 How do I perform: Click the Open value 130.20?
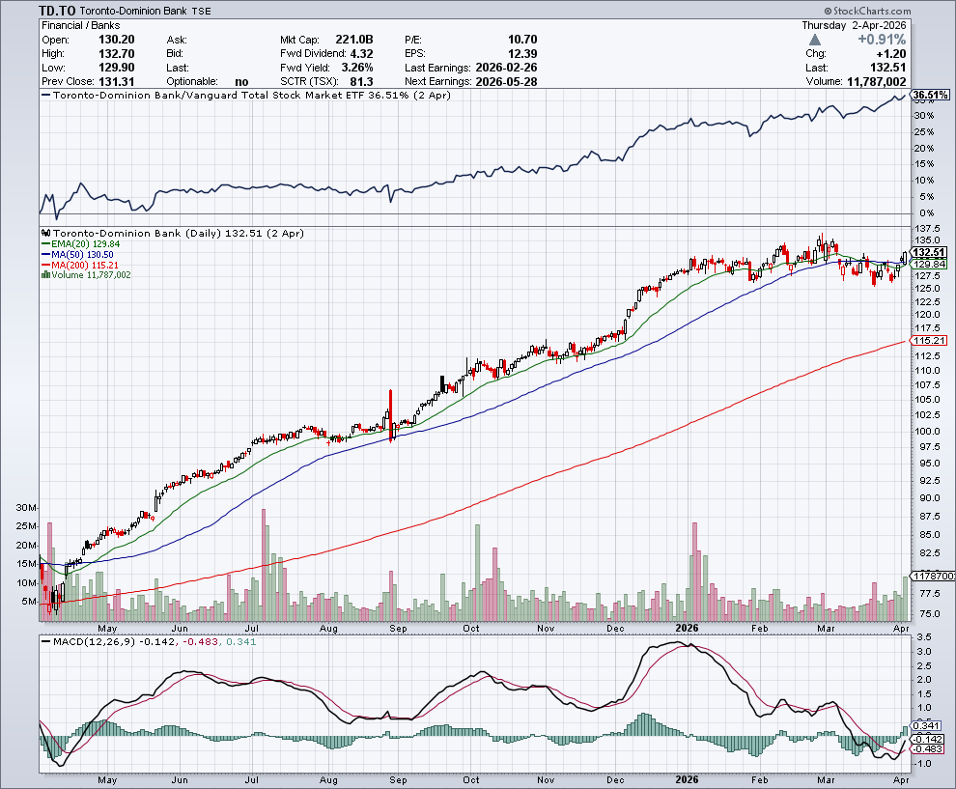click(x=117, y=40)
